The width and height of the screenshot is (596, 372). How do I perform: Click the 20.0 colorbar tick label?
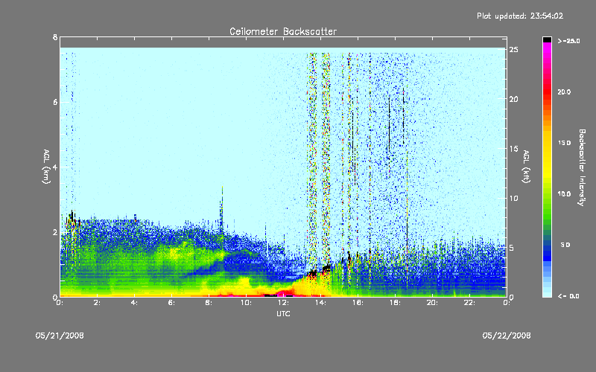pos(564,92)
